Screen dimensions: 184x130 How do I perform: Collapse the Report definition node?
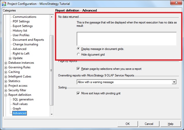[x=6, y=95]
